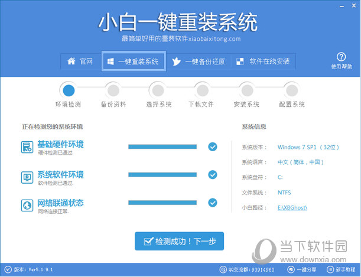This screenshot has width=361, height=277.
Task: Click the C: system drive value
Action: pos(280,177)
